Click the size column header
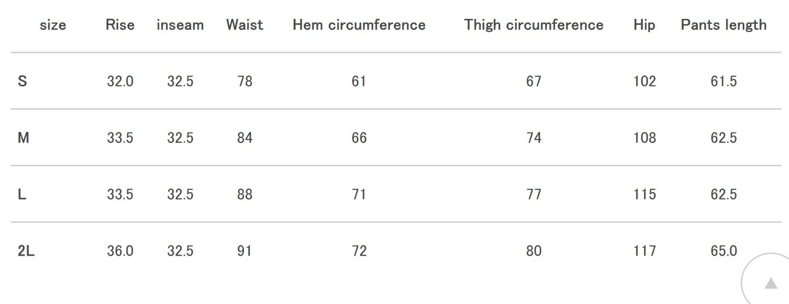Screen dimensions: 789x304 (53, 25)
